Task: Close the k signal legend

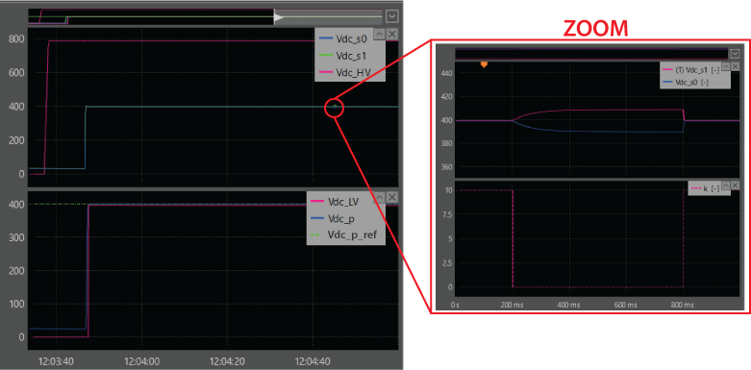Action: (736, 185)
